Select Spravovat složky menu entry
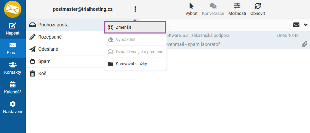This screenshot has width=310, height=133. click(135, 64)
